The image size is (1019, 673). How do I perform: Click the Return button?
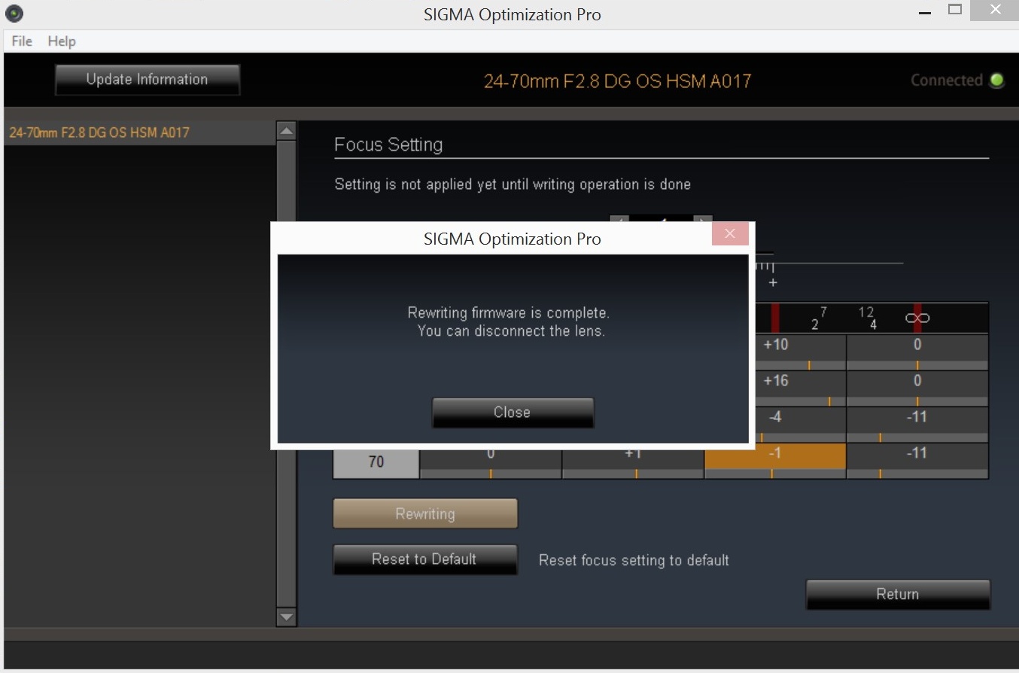[897, 594]
